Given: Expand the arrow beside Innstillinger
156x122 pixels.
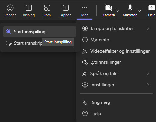Looking at the screenshot, I should (x=148, y=85).
